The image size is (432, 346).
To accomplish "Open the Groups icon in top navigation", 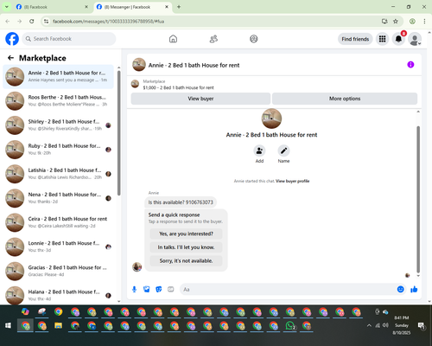I will click(254, 39).
